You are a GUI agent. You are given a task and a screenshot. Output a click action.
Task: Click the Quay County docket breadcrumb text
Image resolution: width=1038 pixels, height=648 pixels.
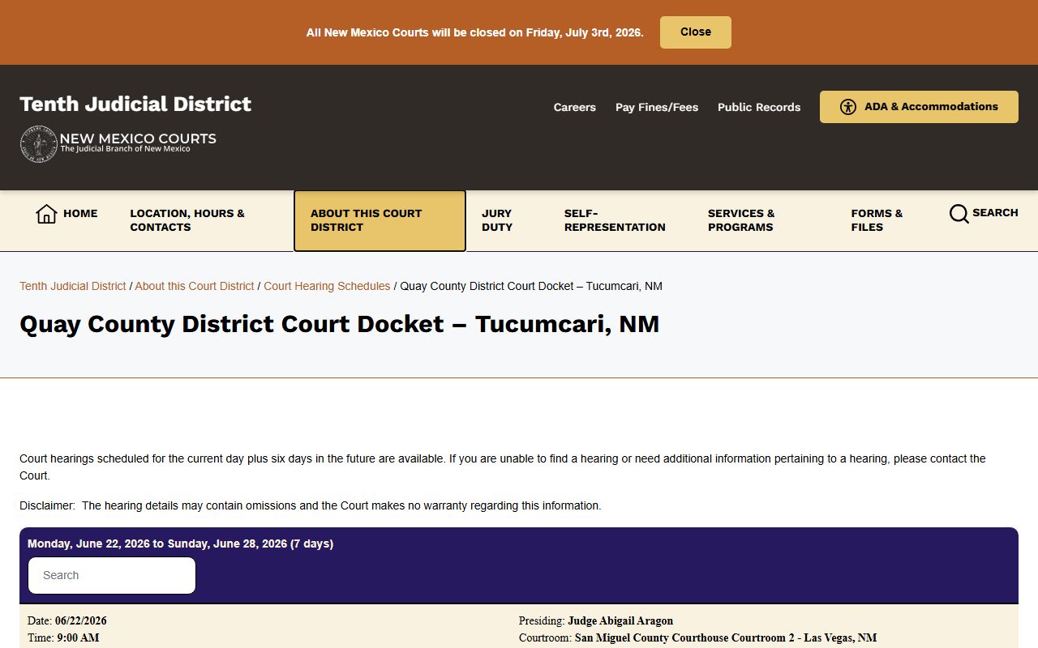(531, 286)
